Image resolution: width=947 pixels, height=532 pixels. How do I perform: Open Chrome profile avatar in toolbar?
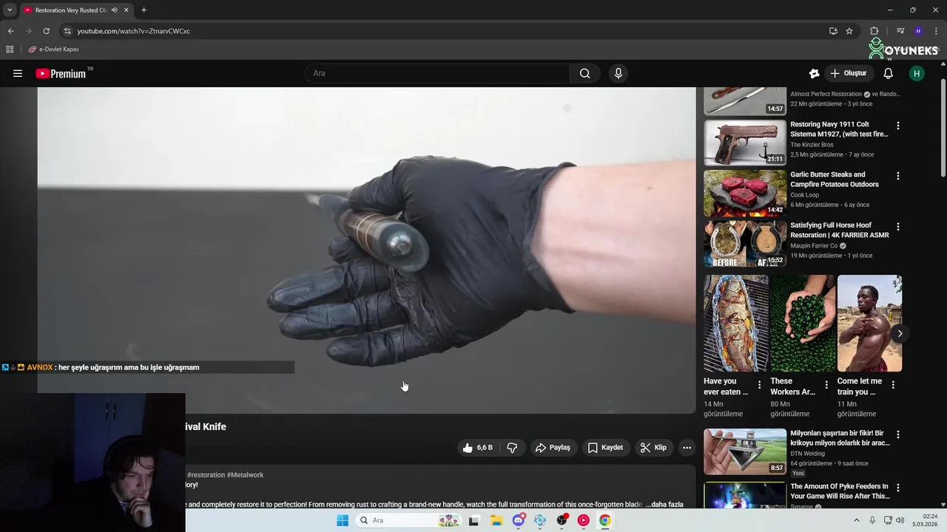[x=918, y=31]
